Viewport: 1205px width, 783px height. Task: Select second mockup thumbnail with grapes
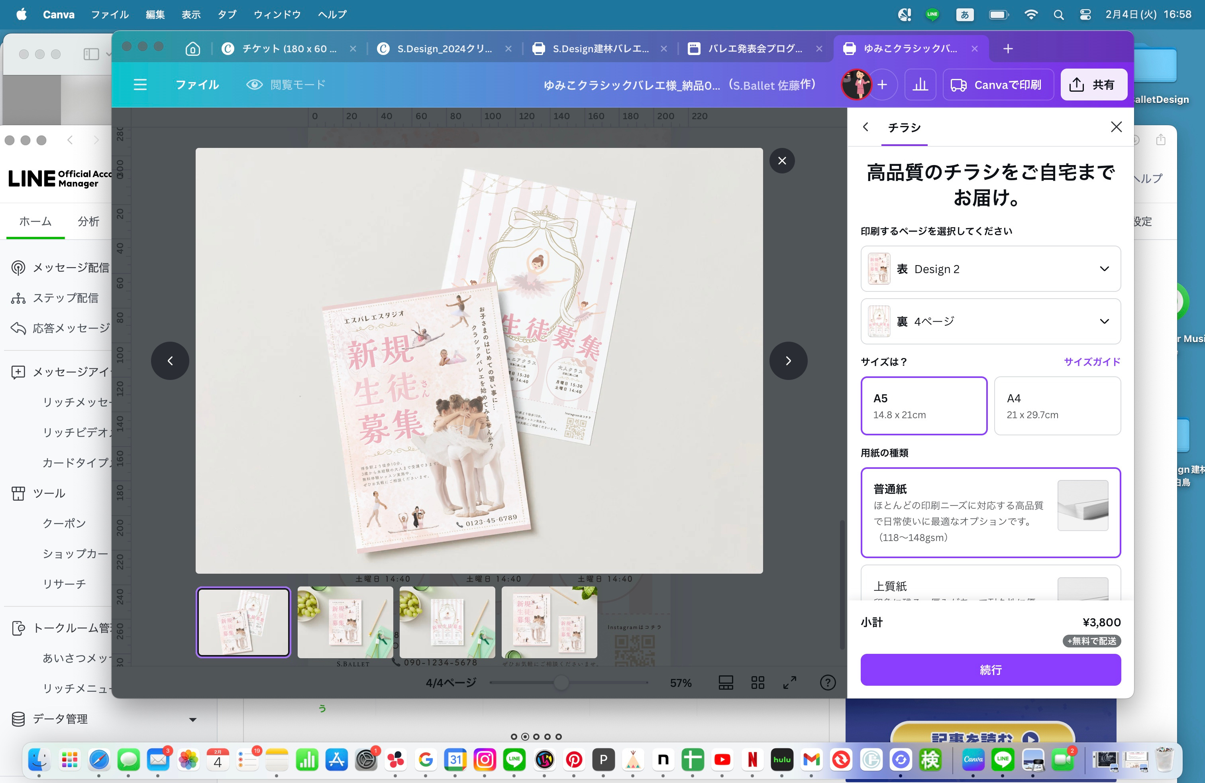(345, 622)
